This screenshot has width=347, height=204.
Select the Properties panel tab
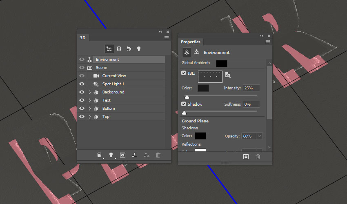[191, 42]
